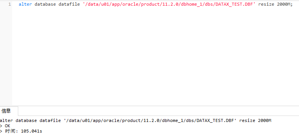Click the resize keyword in the editor
The image size is (299, 139).
coord(266,4)
